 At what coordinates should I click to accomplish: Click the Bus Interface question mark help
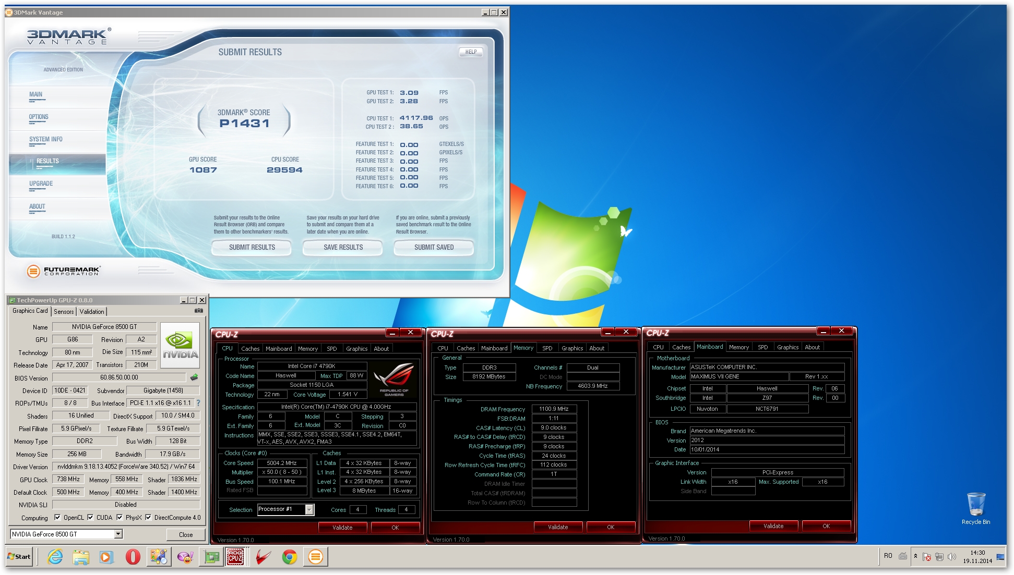point(198,403)
